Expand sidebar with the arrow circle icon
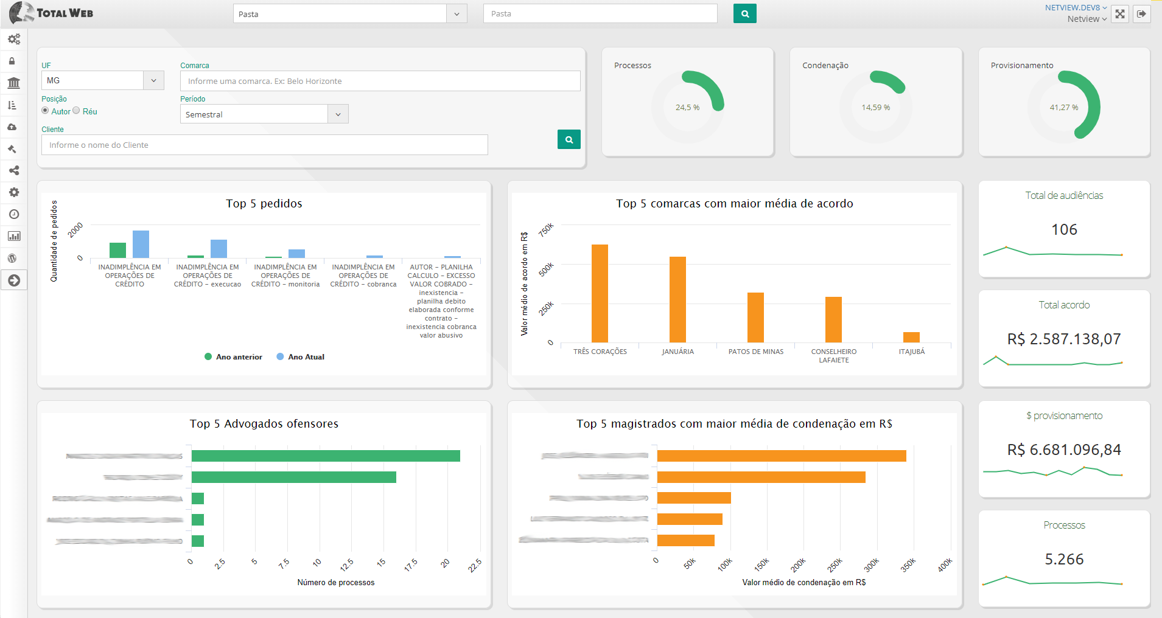The width and height of the screenshot is (1162, 618). point(14,280)
